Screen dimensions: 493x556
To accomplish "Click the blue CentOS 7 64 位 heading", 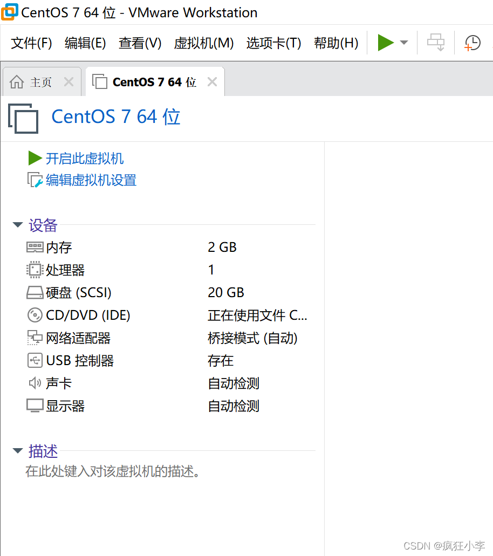I will (116, 116).
